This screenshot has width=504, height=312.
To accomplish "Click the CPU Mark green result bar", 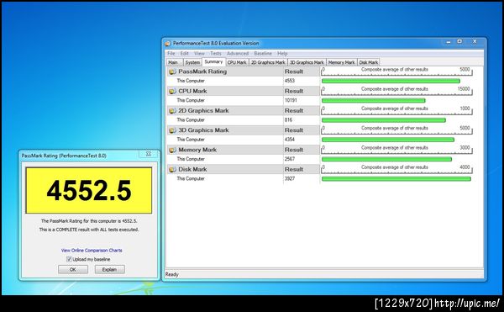I will (x=374, y=101).
